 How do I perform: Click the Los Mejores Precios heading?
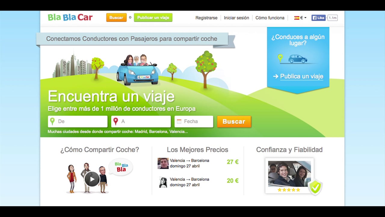[198, 150]
